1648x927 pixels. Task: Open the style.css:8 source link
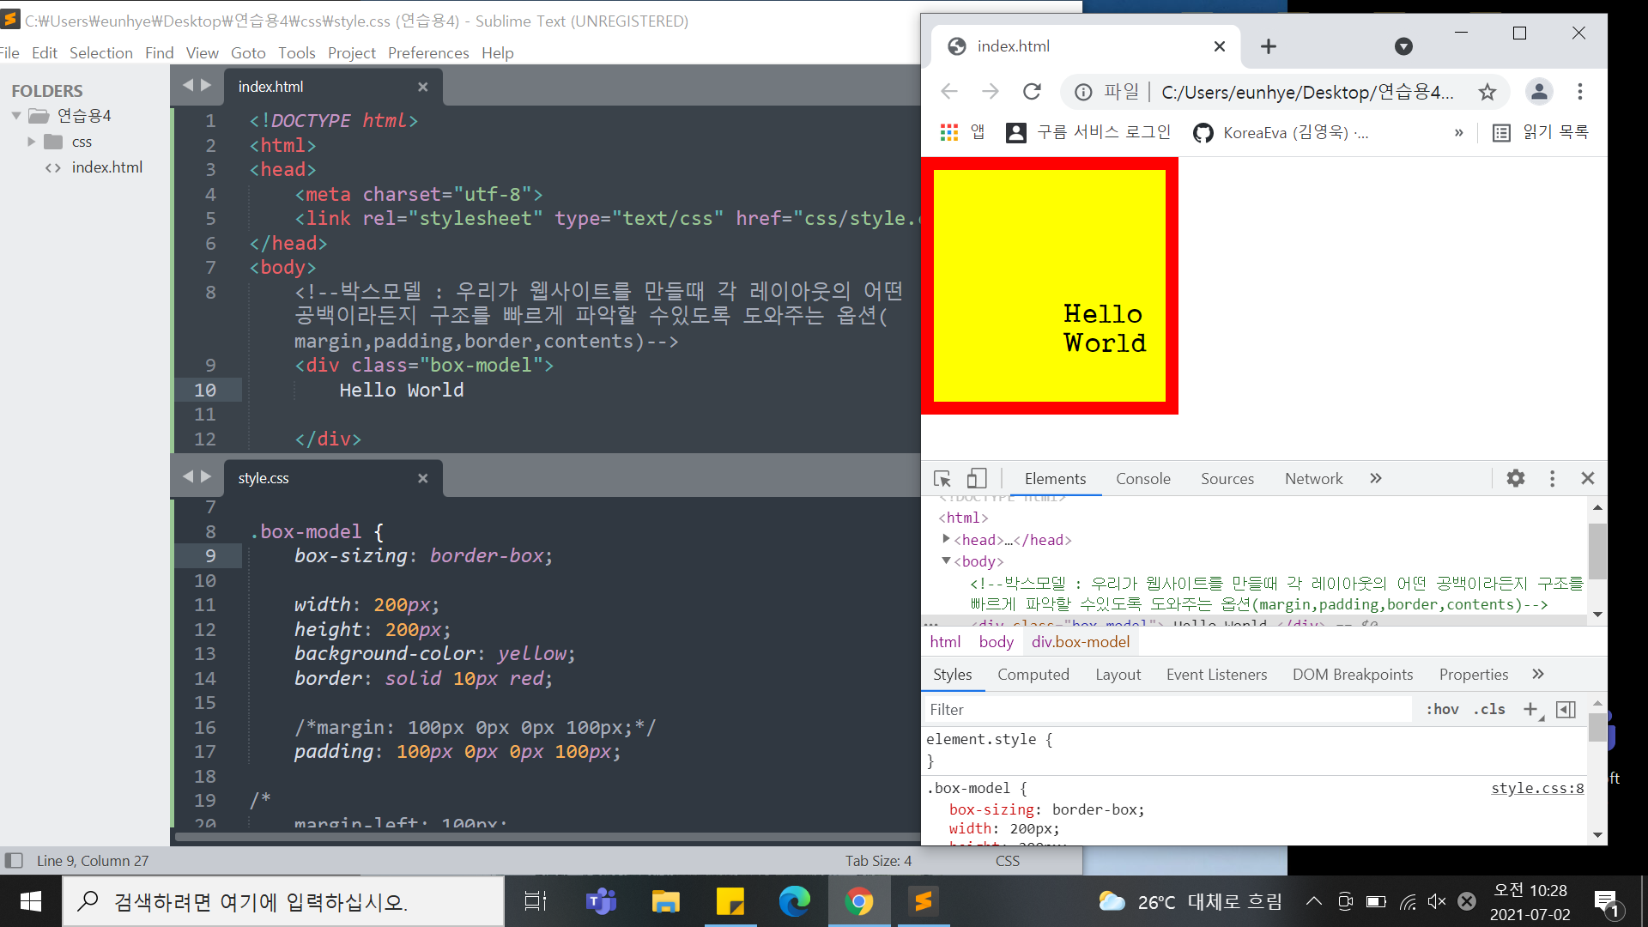coord(1536,788)
